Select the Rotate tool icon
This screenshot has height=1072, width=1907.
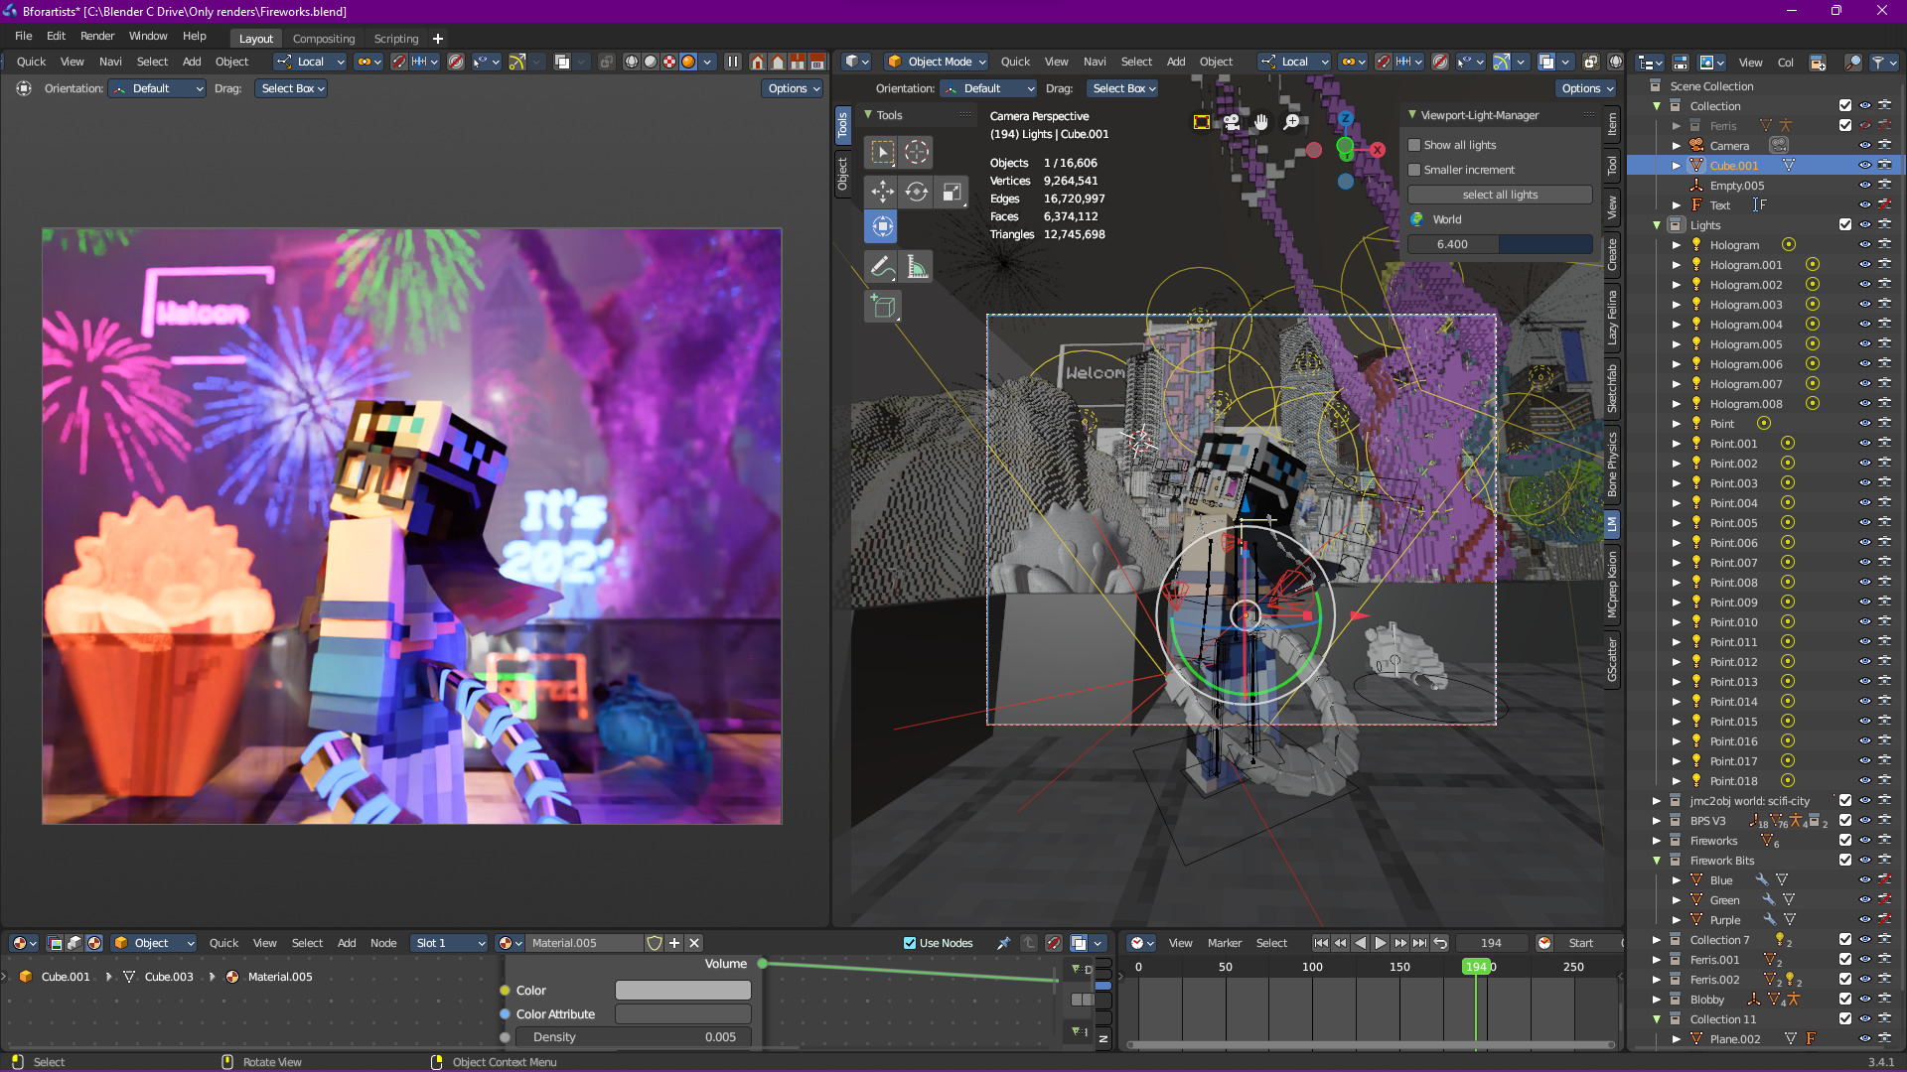pyautogui.click(x=917, y=192)
